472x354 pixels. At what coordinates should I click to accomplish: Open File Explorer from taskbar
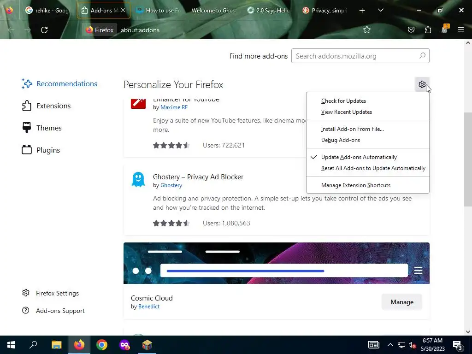coord(56,345)
